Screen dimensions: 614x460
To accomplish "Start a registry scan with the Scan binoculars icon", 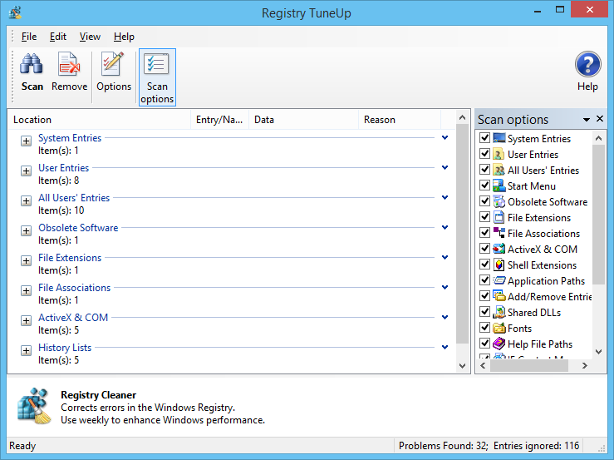I will pyautogui.click(x=32, y=63).
